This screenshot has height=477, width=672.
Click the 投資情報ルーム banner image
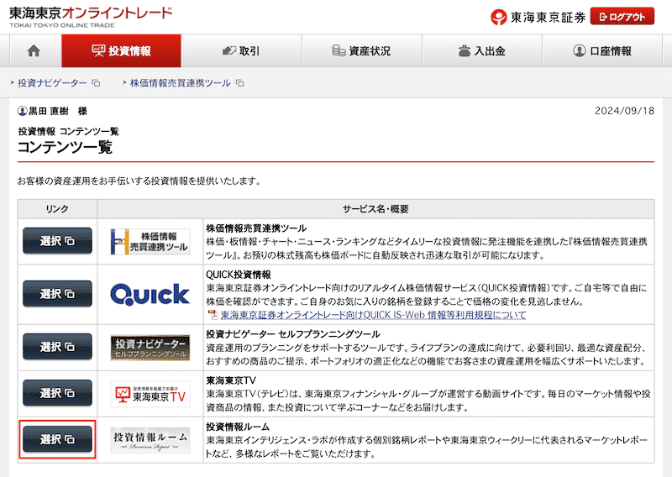point(150,440)
